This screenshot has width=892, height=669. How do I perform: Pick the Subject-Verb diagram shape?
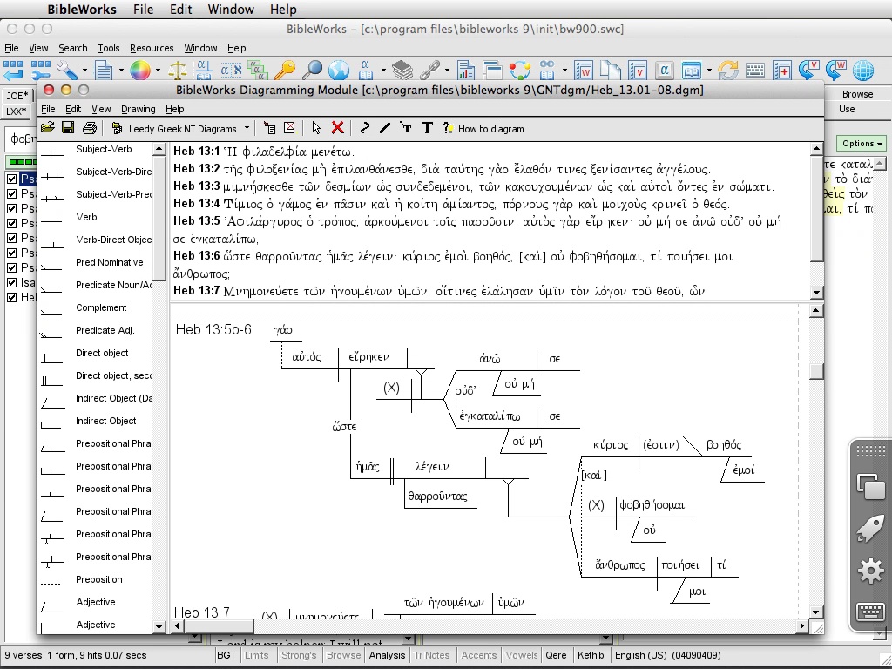click(x=104, y=150)
